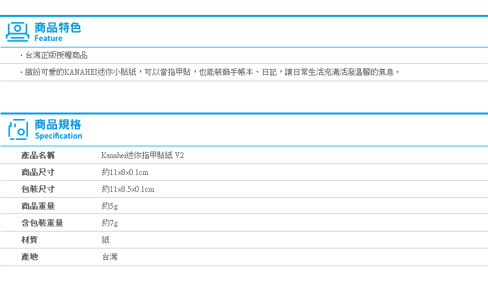Click the 台灣正版授權商品 bullet line

54,55
